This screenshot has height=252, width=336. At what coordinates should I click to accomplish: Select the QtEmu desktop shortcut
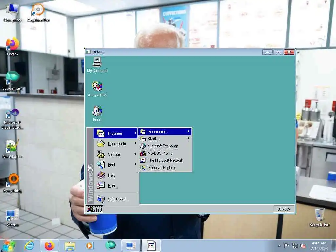pos(12,218)
